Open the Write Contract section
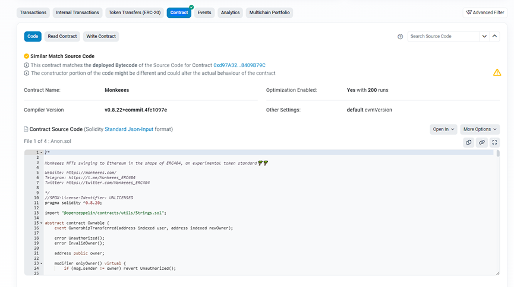514x287 pixels. pyautogui.click(x=101, y=36)
